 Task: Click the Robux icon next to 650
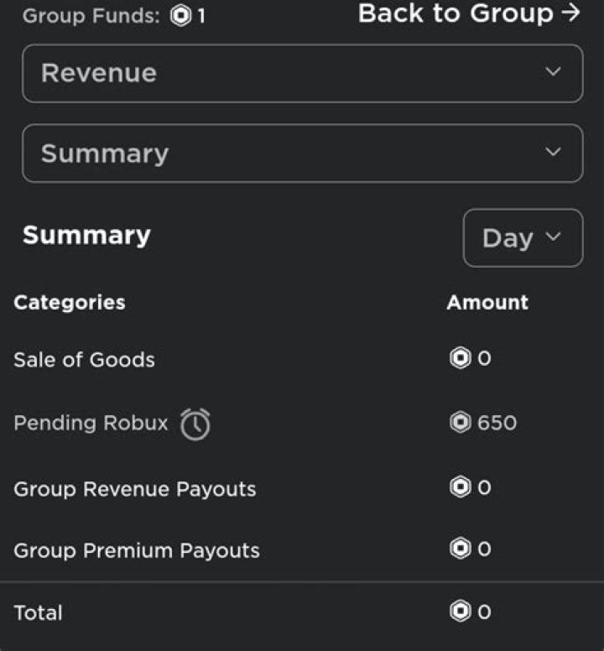tap(461, 422)
